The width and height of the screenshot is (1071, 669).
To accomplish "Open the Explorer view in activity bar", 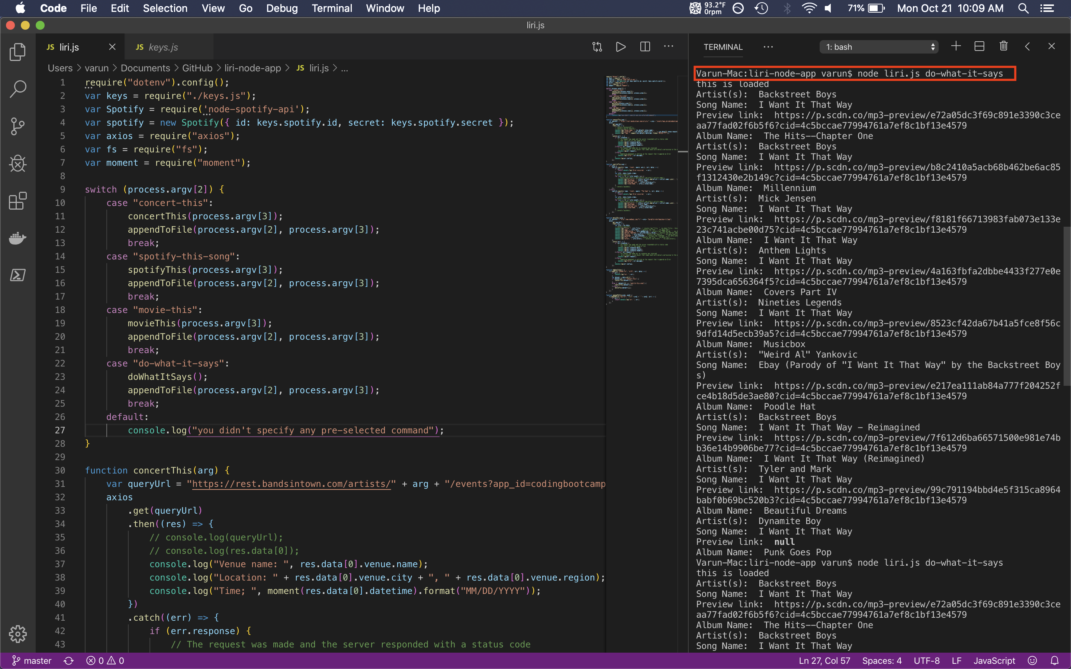I will 18,52.
